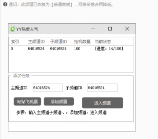Click the 100 挂机数量 cell

tap(77, 49)
